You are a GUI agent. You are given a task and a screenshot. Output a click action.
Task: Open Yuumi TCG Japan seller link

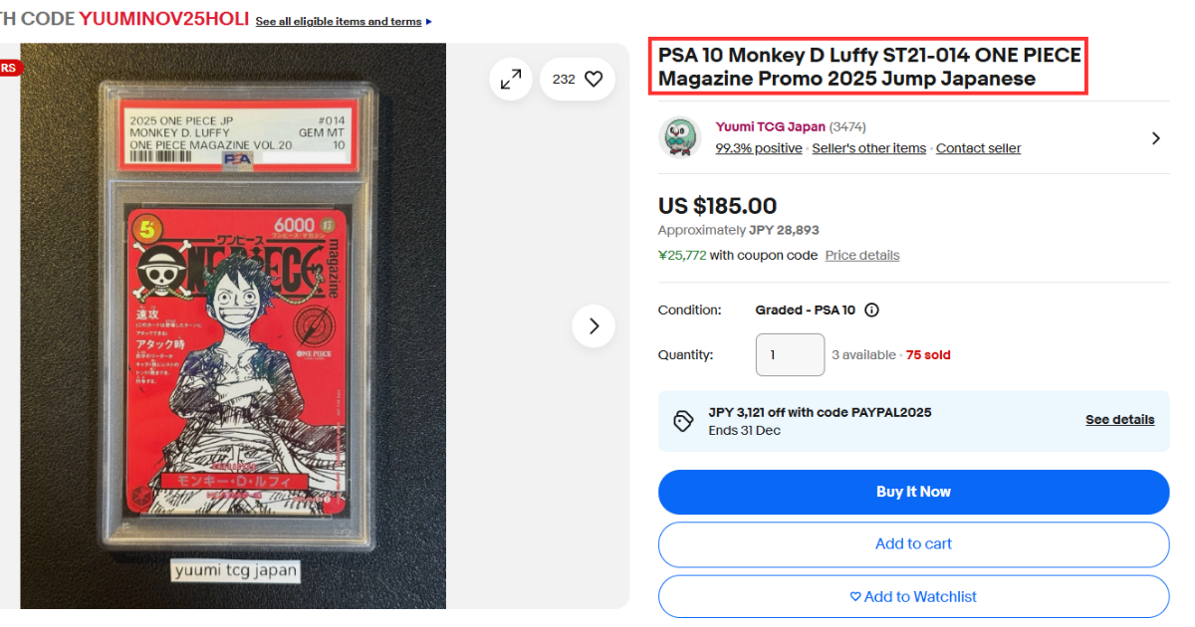770,126
